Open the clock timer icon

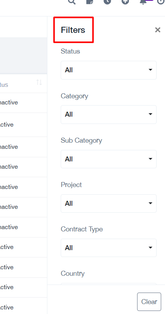107,2
